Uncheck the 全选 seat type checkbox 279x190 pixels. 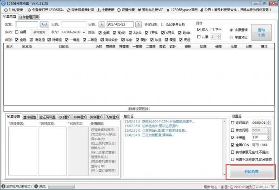[x=17, y=40]
